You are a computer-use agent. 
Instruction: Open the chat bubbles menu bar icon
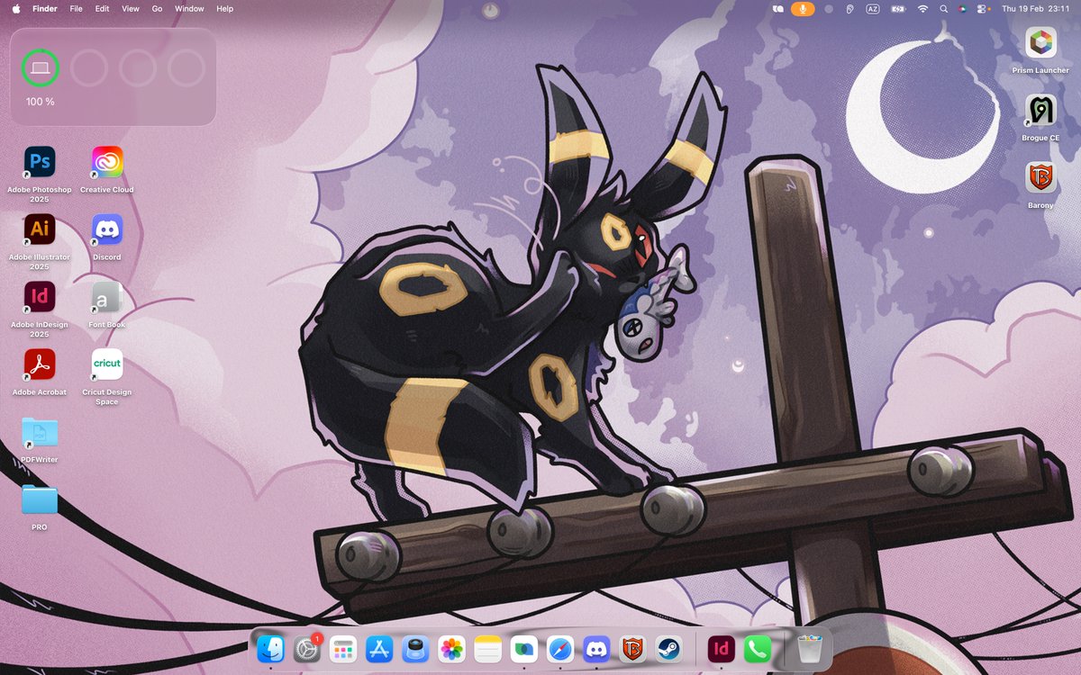779,8
